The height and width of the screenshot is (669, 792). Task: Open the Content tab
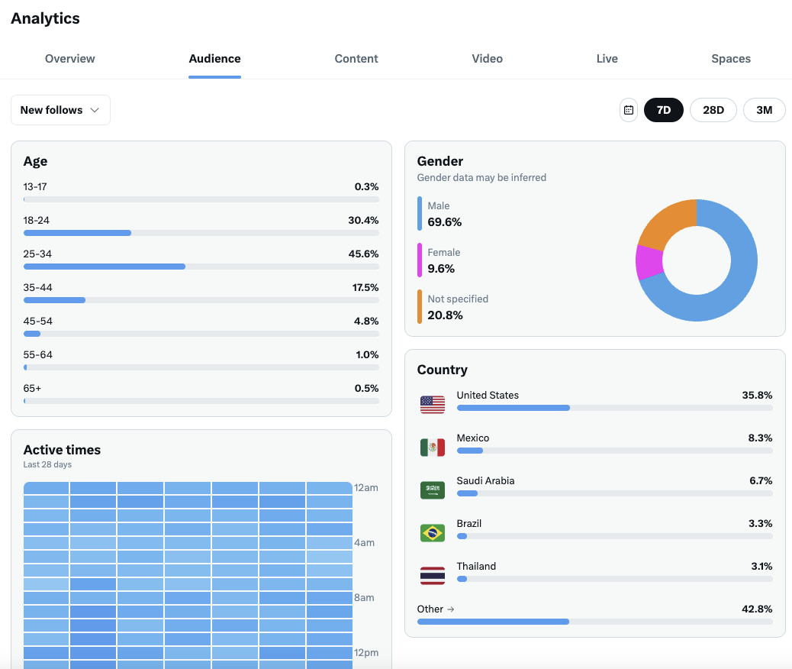pyautogui.click(x=356, y=59)
